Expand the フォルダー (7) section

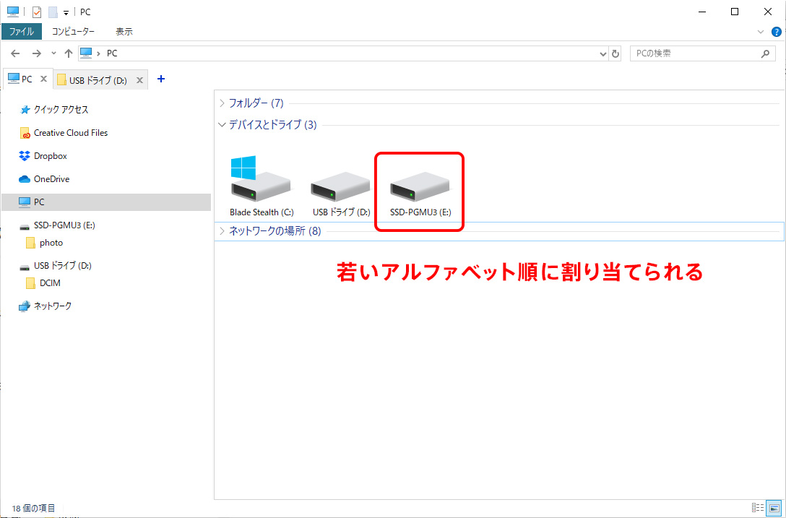pos(222,103)
